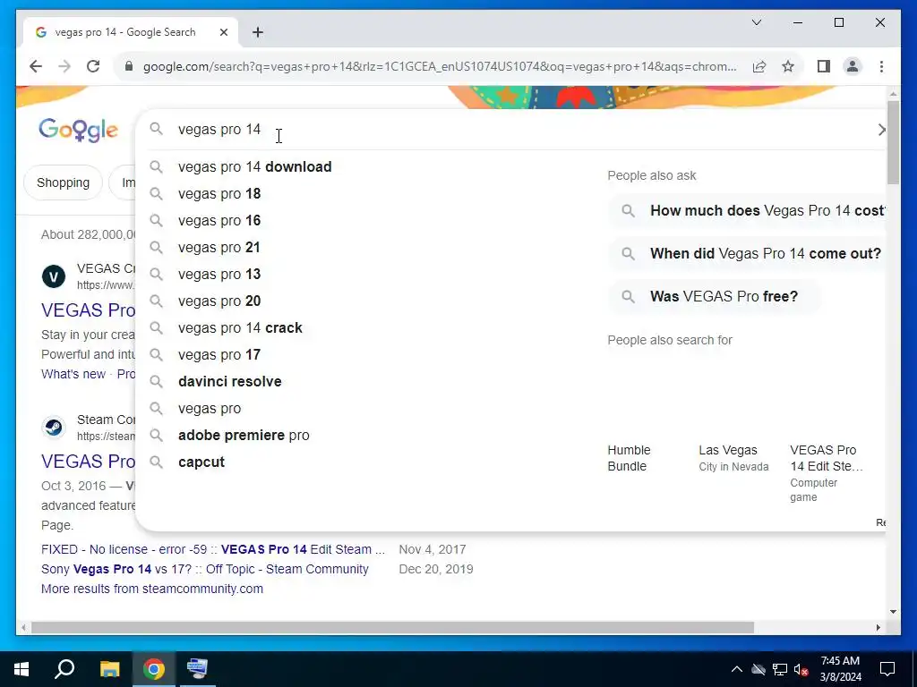Click the Steam Community favicon

point(54,428)
